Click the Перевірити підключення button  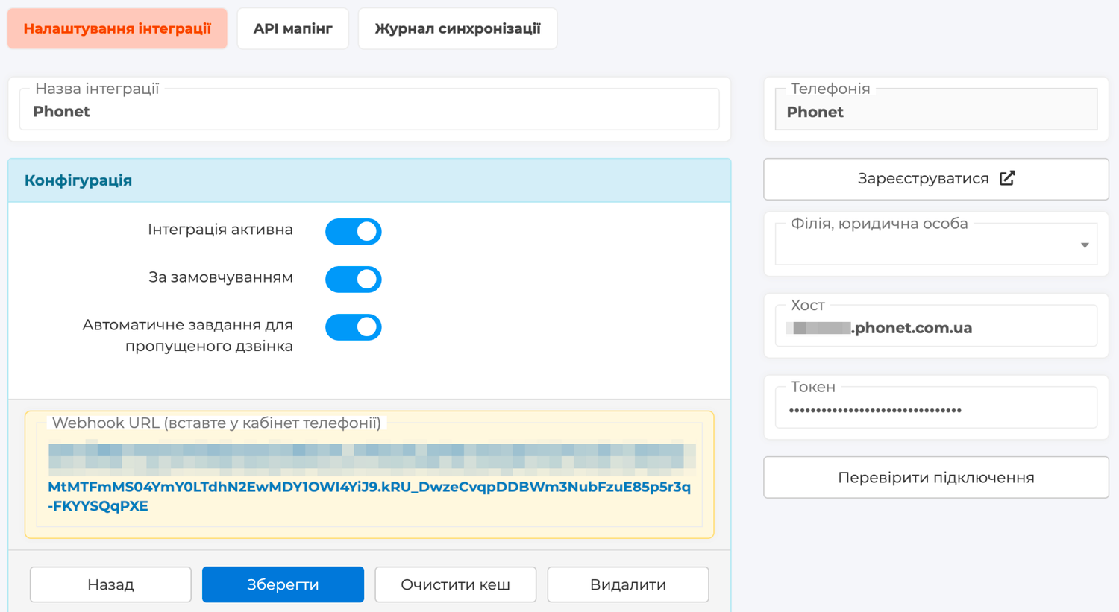[936, 477]
